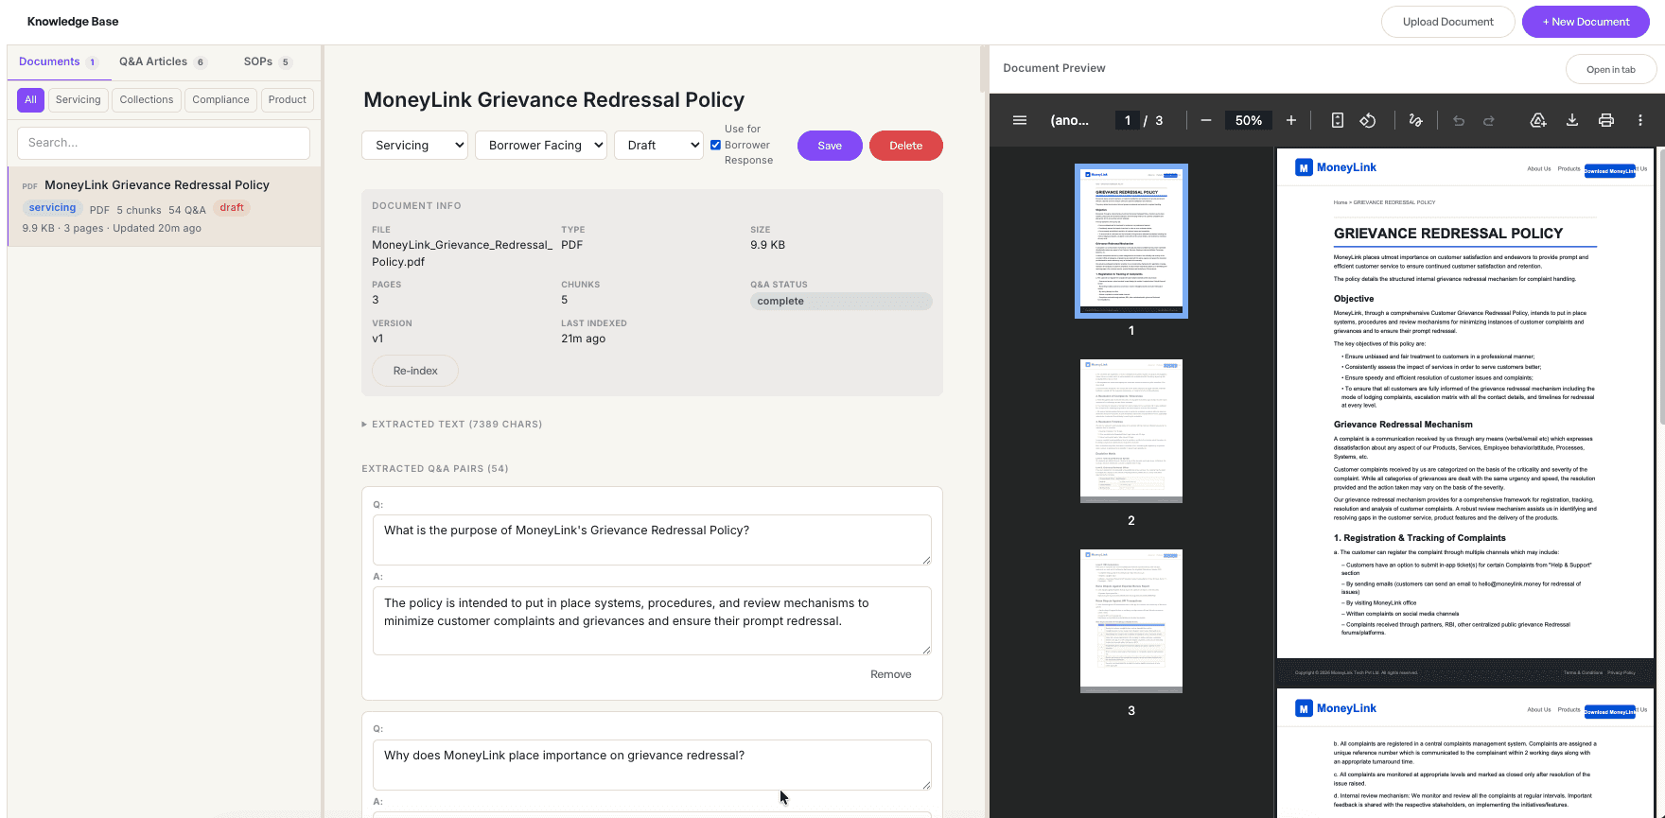The height and width of the screenshot is (818, 1665).
Task: Click the undo arrow in PDF toolbar
Action: pyautogui.click(x=1459, y=120)
